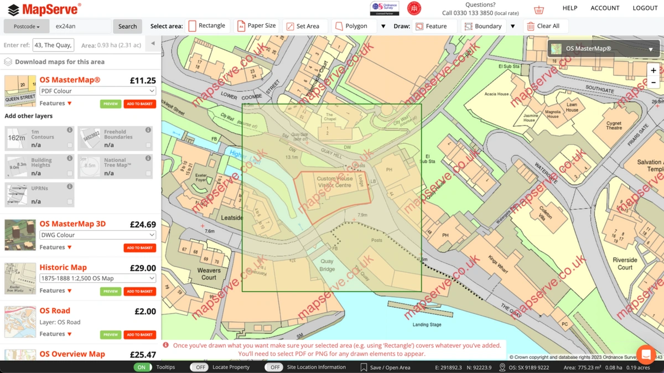The image size is (664, 373).
Task: Click the OS grid location pin icon
Action: (x=502, y=367)
